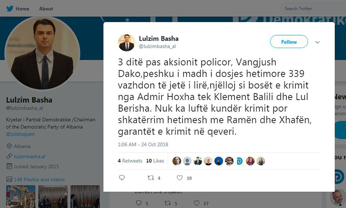Click the tweet author's small avatar in the popup
Viewport: 346px width, 208px height.
[126, 43]
